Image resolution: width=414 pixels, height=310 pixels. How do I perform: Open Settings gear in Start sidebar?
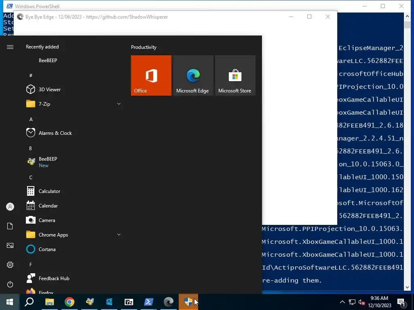point(10,265)
